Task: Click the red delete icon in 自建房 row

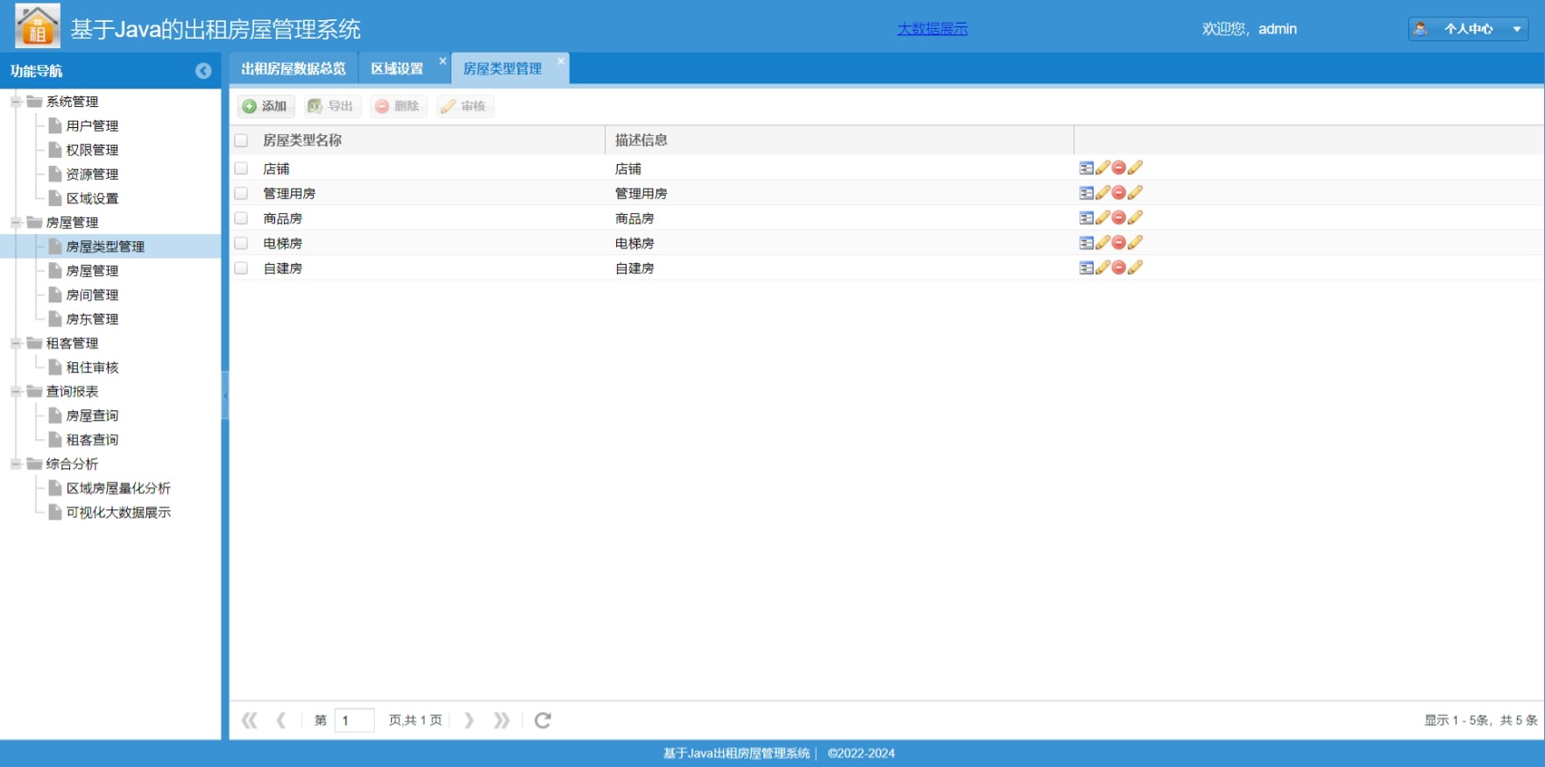Action: (1118, 267)
